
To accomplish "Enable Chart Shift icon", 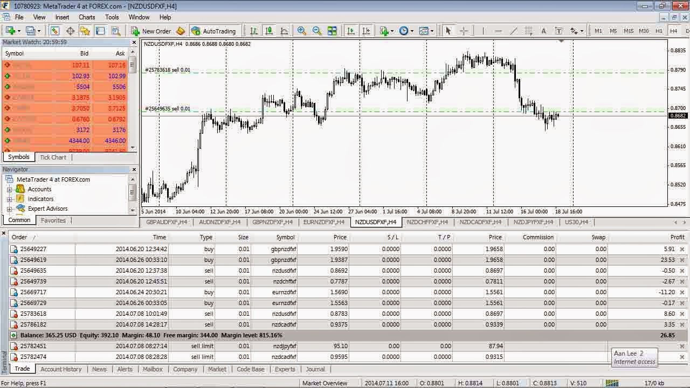I will pyautogui.click(x=366, y=31).
